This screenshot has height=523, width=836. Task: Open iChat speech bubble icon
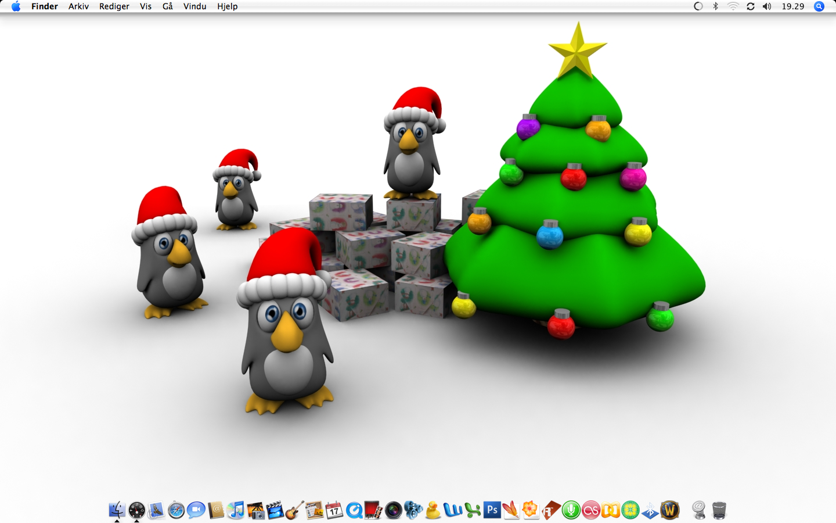[x=196, y=510]
